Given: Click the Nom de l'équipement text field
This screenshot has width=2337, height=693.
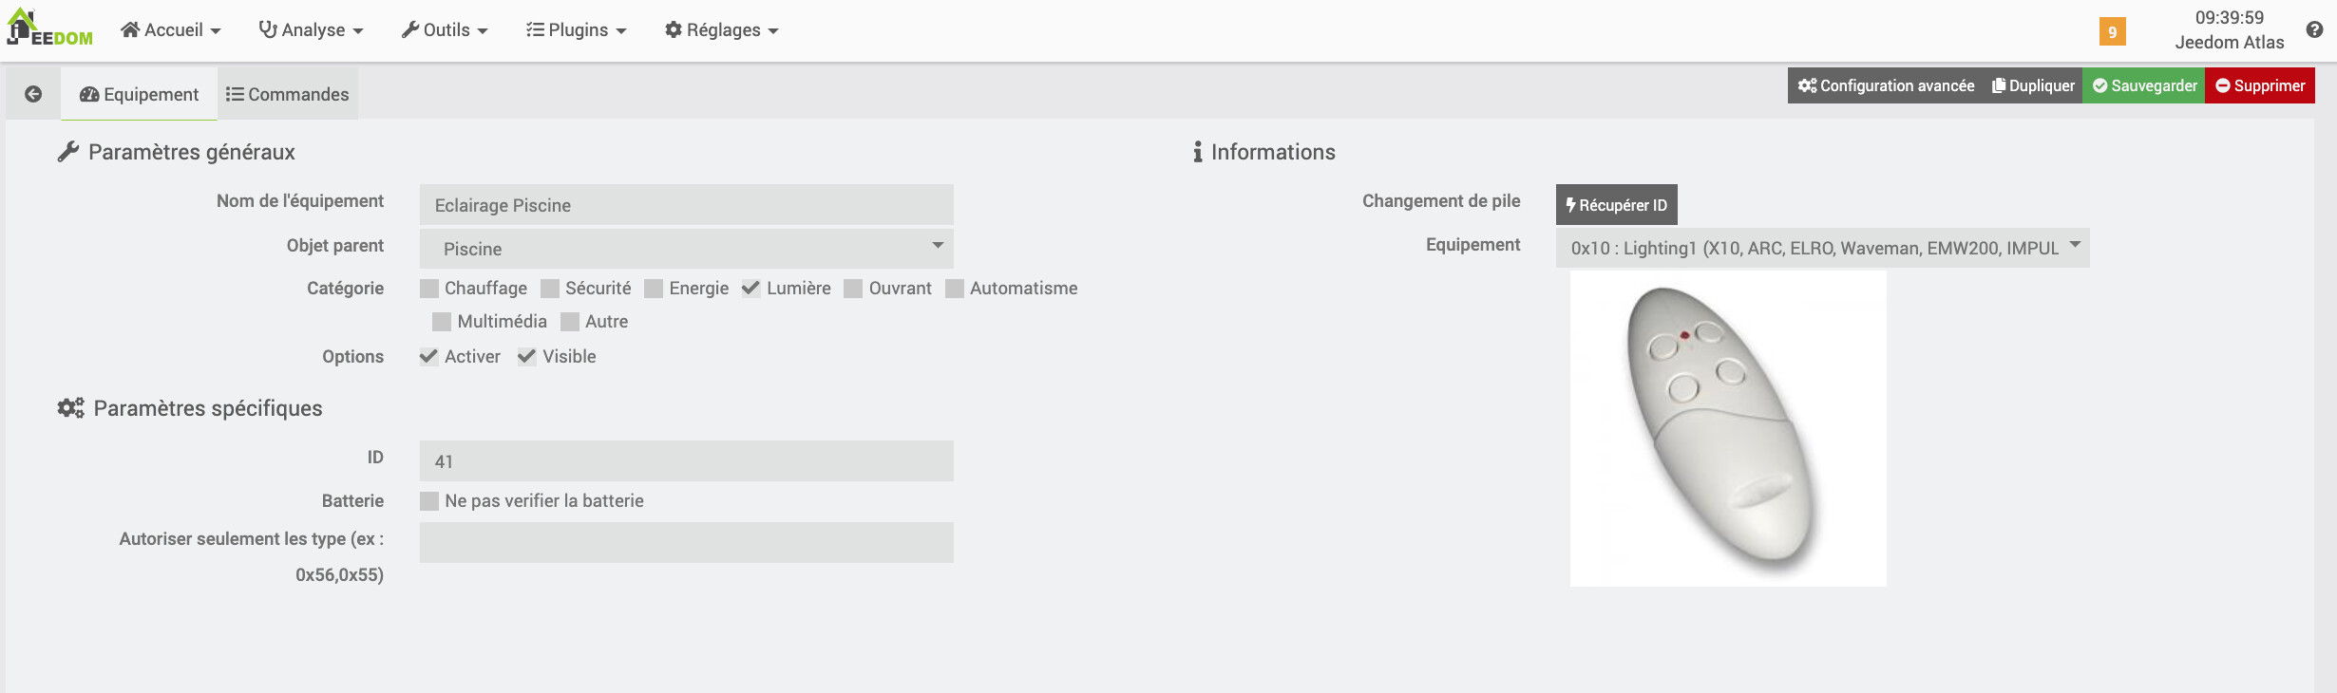Looking at the screenshot, I should click(686, 205).
